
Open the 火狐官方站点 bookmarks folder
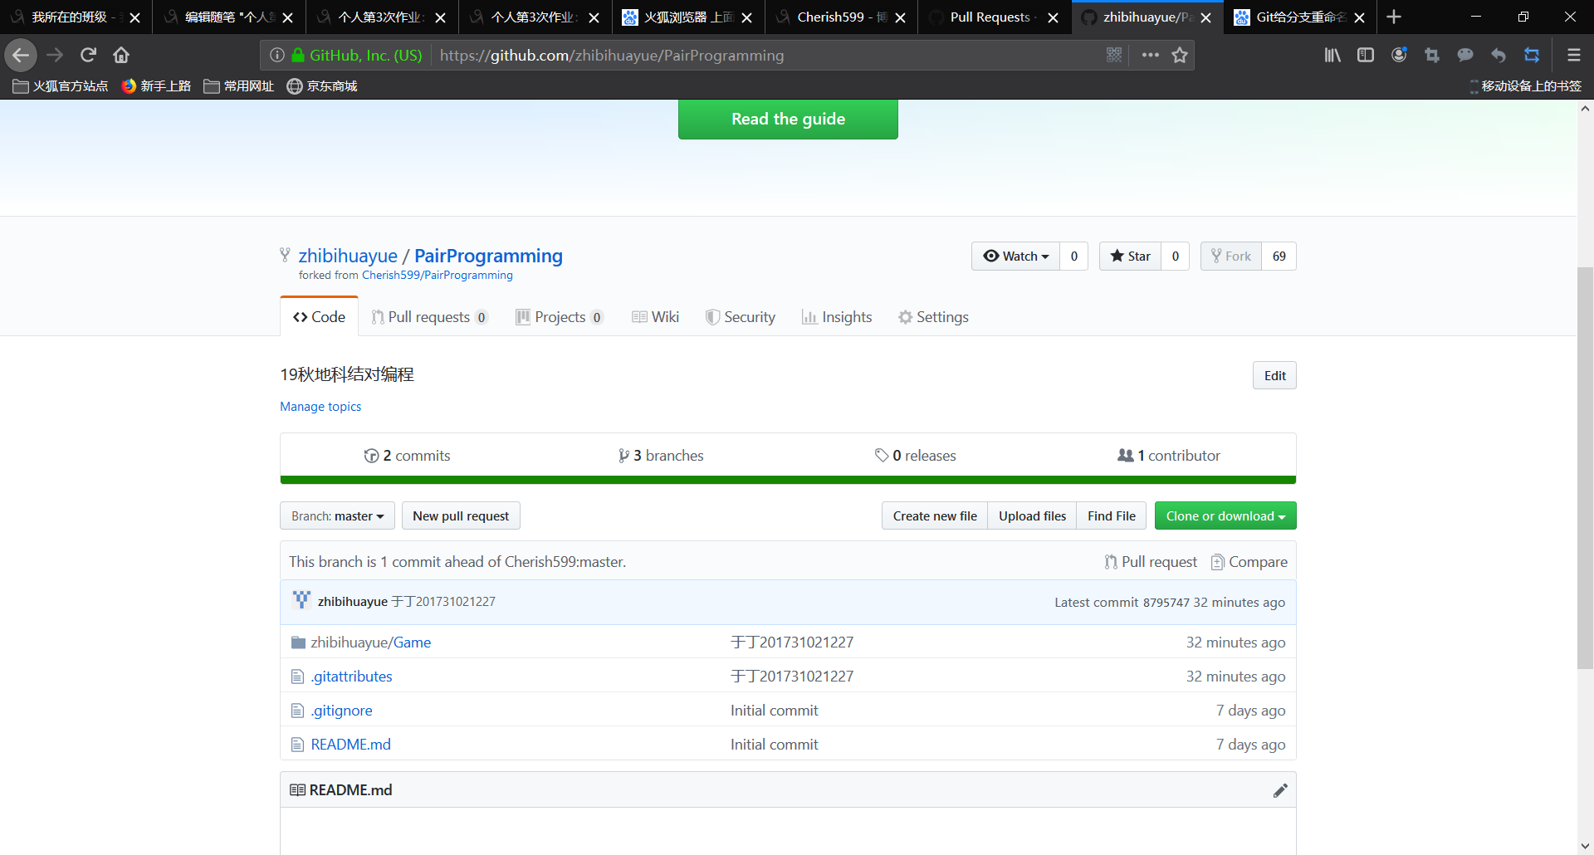coord(61,85)
